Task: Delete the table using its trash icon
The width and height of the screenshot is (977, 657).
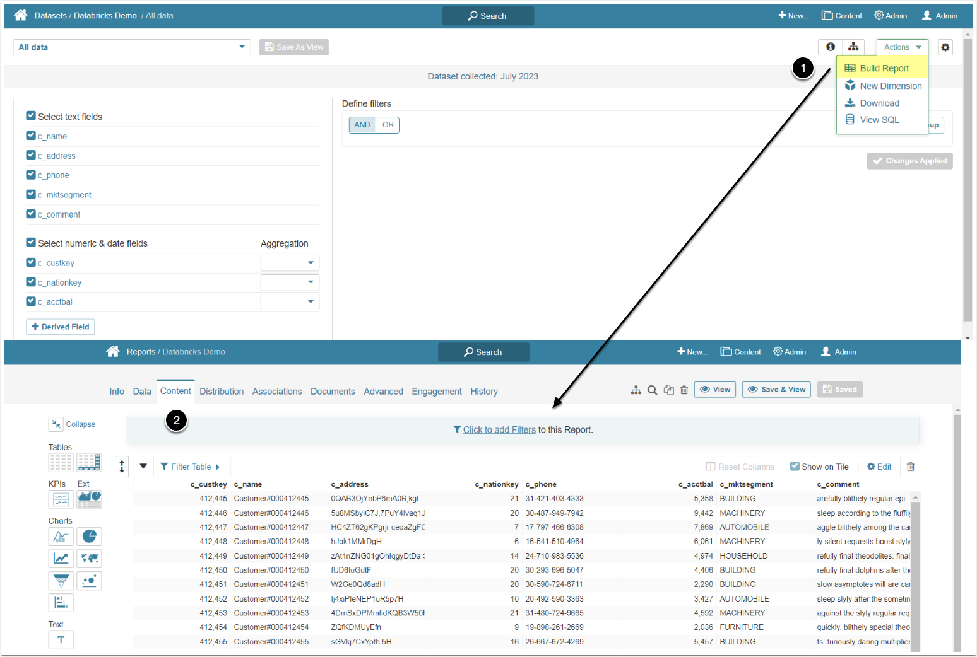Action: (x=911, y=467)
